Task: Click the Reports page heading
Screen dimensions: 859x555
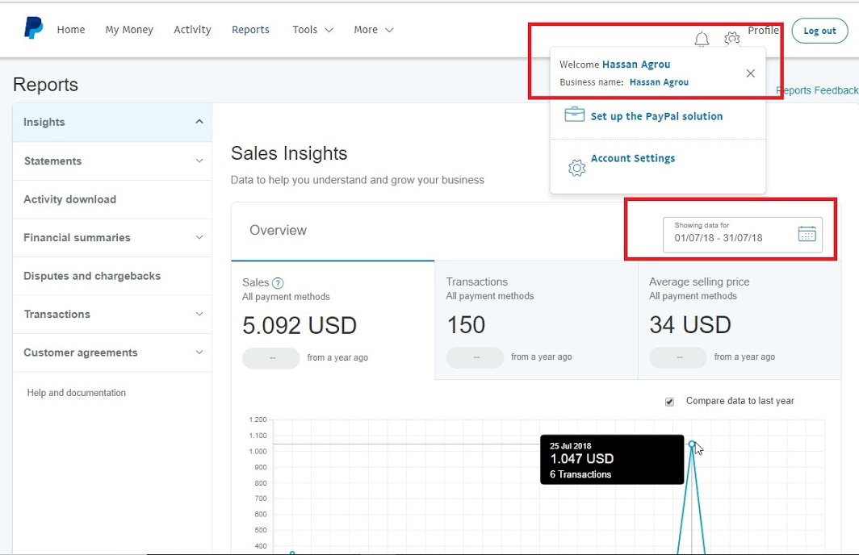Action: [45, 85]
